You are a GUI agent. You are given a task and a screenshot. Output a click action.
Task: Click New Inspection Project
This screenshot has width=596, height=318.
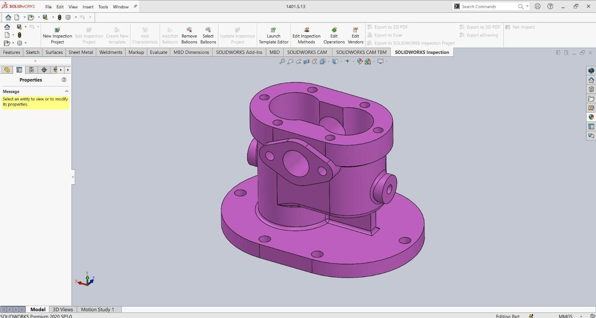(57, 35)
